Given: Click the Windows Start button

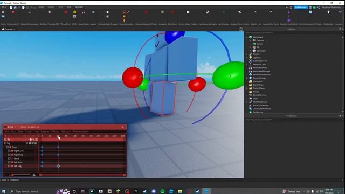Looking at the screenshot, I should click(4, 191).
